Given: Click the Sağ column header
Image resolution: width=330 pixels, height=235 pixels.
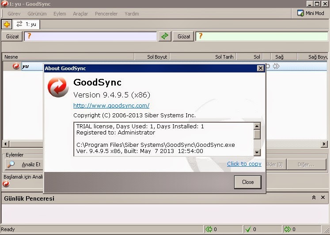Looking at the screenshot, I should [284, 57].
